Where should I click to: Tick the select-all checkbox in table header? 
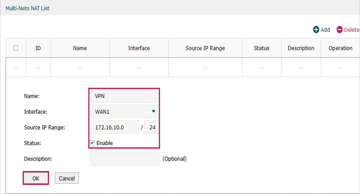click(x=16, y=48)
